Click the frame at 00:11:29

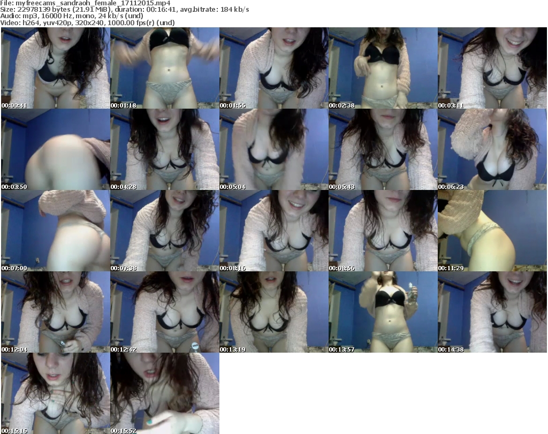pyautogui.click(x=492, y=231)
